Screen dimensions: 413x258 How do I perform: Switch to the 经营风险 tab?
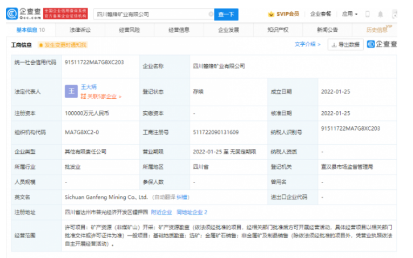130,30
